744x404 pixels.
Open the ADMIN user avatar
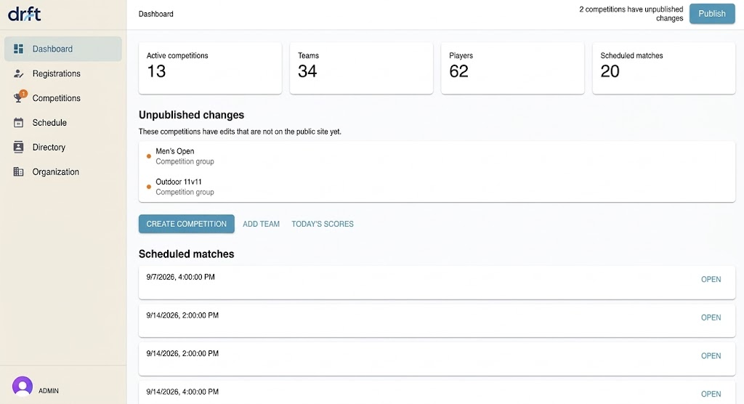coord(23,387)
